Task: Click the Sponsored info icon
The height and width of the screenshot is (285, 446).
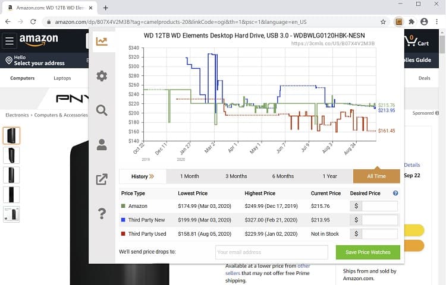Action: tap(437, 113)
